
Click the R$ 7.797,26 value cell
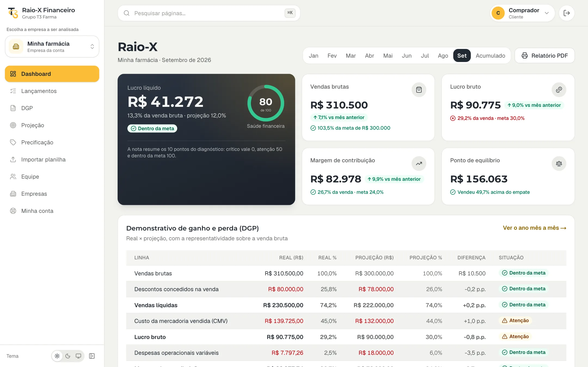(x=287, y=353)
